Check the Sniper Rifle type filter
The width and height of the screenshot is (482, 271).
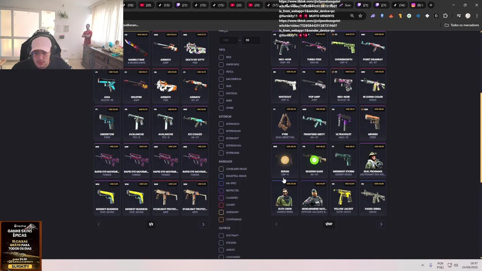[221, 64]
